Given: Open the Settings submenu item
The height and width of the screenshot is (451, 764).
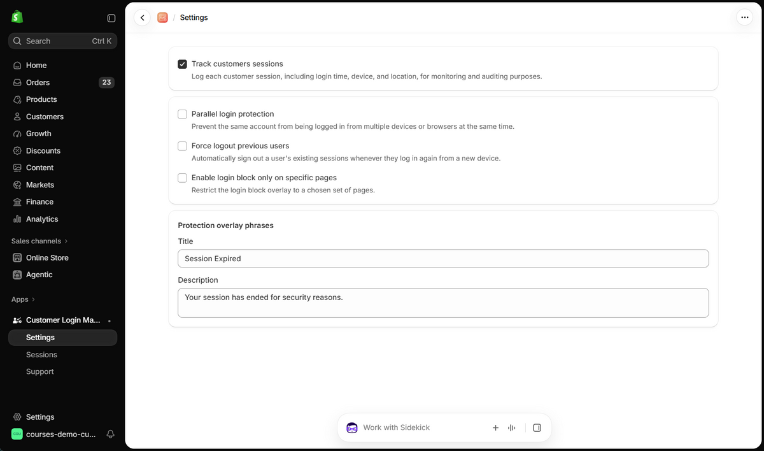Looking at the screenshot, I should click(62, 338).
